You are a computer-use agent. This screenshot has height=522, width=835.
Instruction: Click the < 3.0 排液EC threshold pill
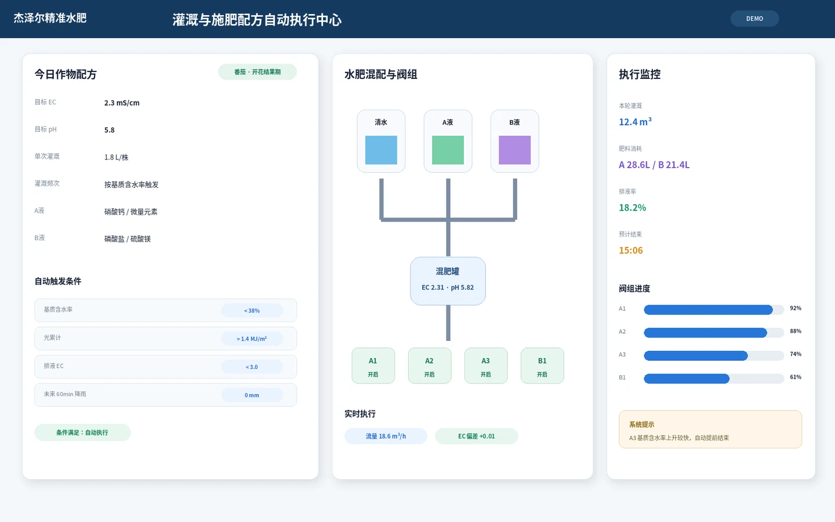252,367
